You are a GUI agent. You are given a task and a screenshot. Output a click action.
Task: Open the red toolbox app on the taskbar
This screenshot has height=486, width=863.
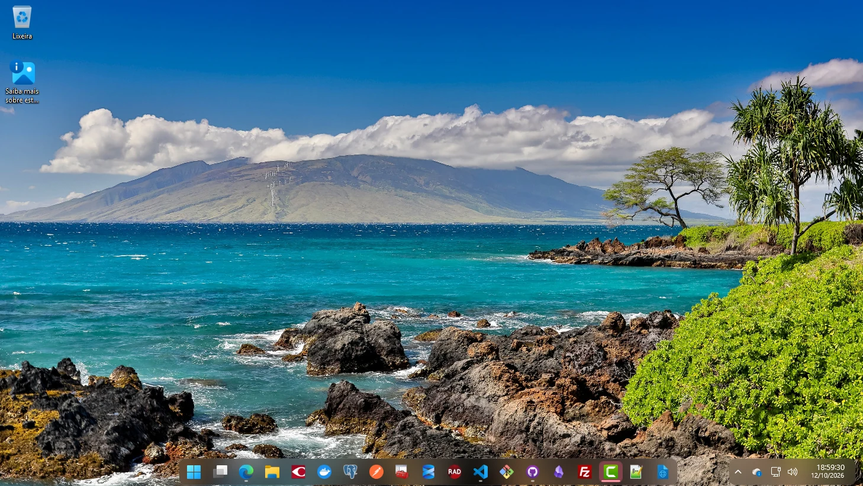point(402,472)
